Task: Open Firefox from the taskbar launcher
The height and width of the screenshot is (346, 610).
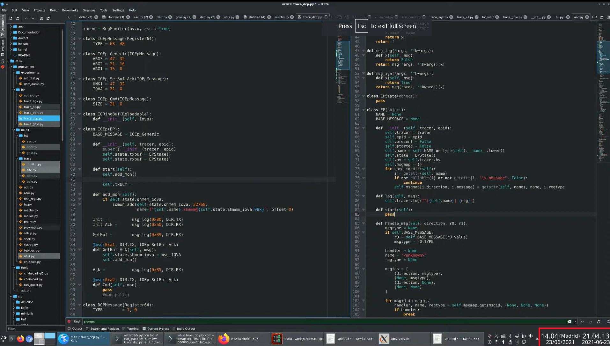Action: point(21,339)
